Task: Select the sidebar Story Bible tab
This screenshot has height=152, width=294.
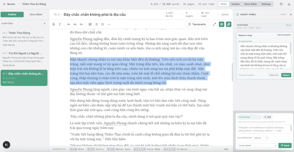Action: 36,14
